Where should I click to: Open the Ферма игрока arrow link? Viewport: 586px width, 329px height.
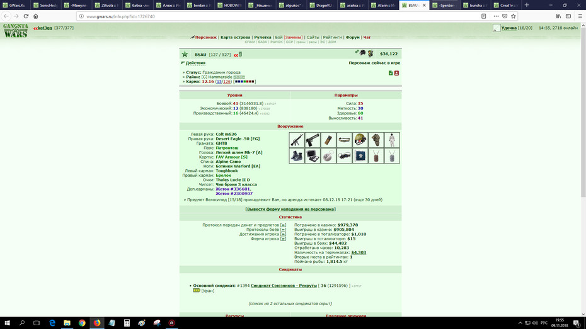tap(284, 239)
